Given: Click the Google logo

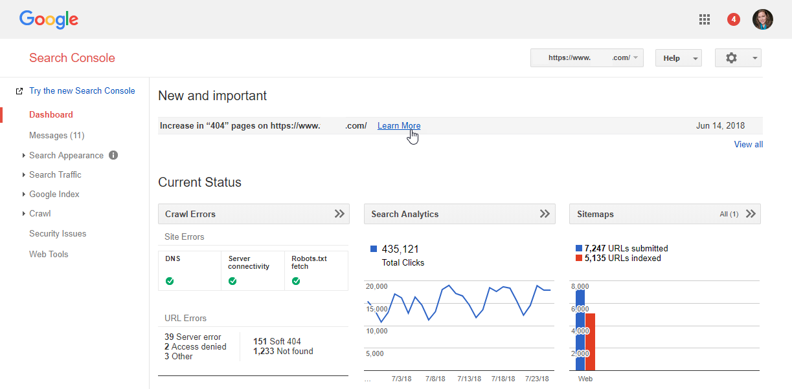Looking at the screenshot, I should click(x=49, y=19).
